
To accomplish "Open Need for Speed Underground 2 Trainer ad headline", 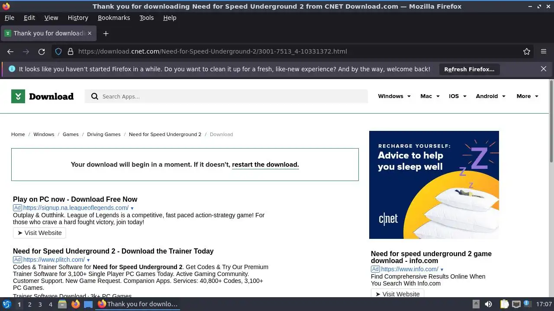I will click(113, 251).
